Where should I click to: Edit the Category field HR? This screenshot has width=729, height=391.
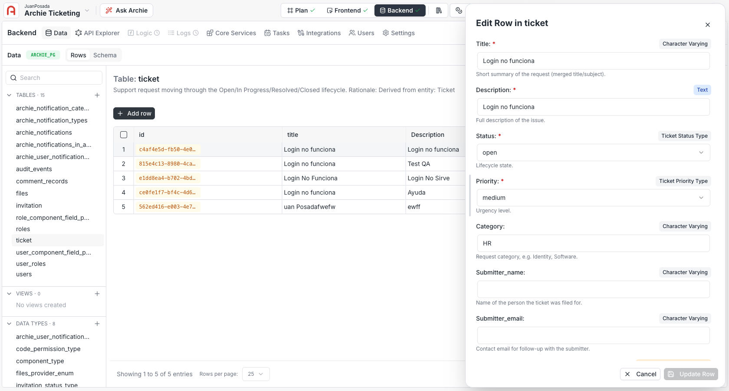593,243
